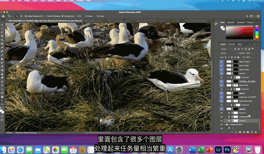Viewport: 264px width, 154px height.
Task: Select the Zoom Out magnifier icon
Action: (21, 16)
